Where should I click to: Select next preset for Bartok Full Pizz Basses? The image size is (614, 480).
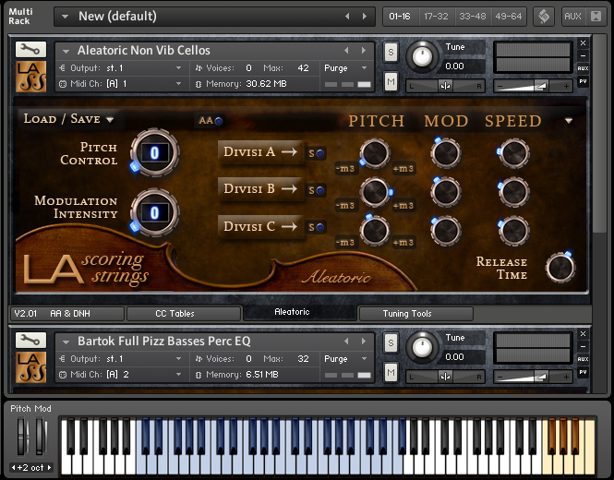pos(364,342)
